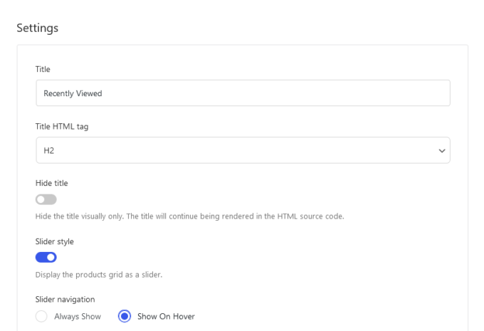Select the Always Show radio button
The height and width of the screenshot is (331, 484).
[41, 316]
